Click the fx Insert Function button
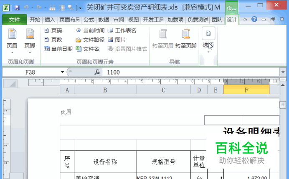The height and width of the screenshot is (179, 289). (x=97, y=72)
